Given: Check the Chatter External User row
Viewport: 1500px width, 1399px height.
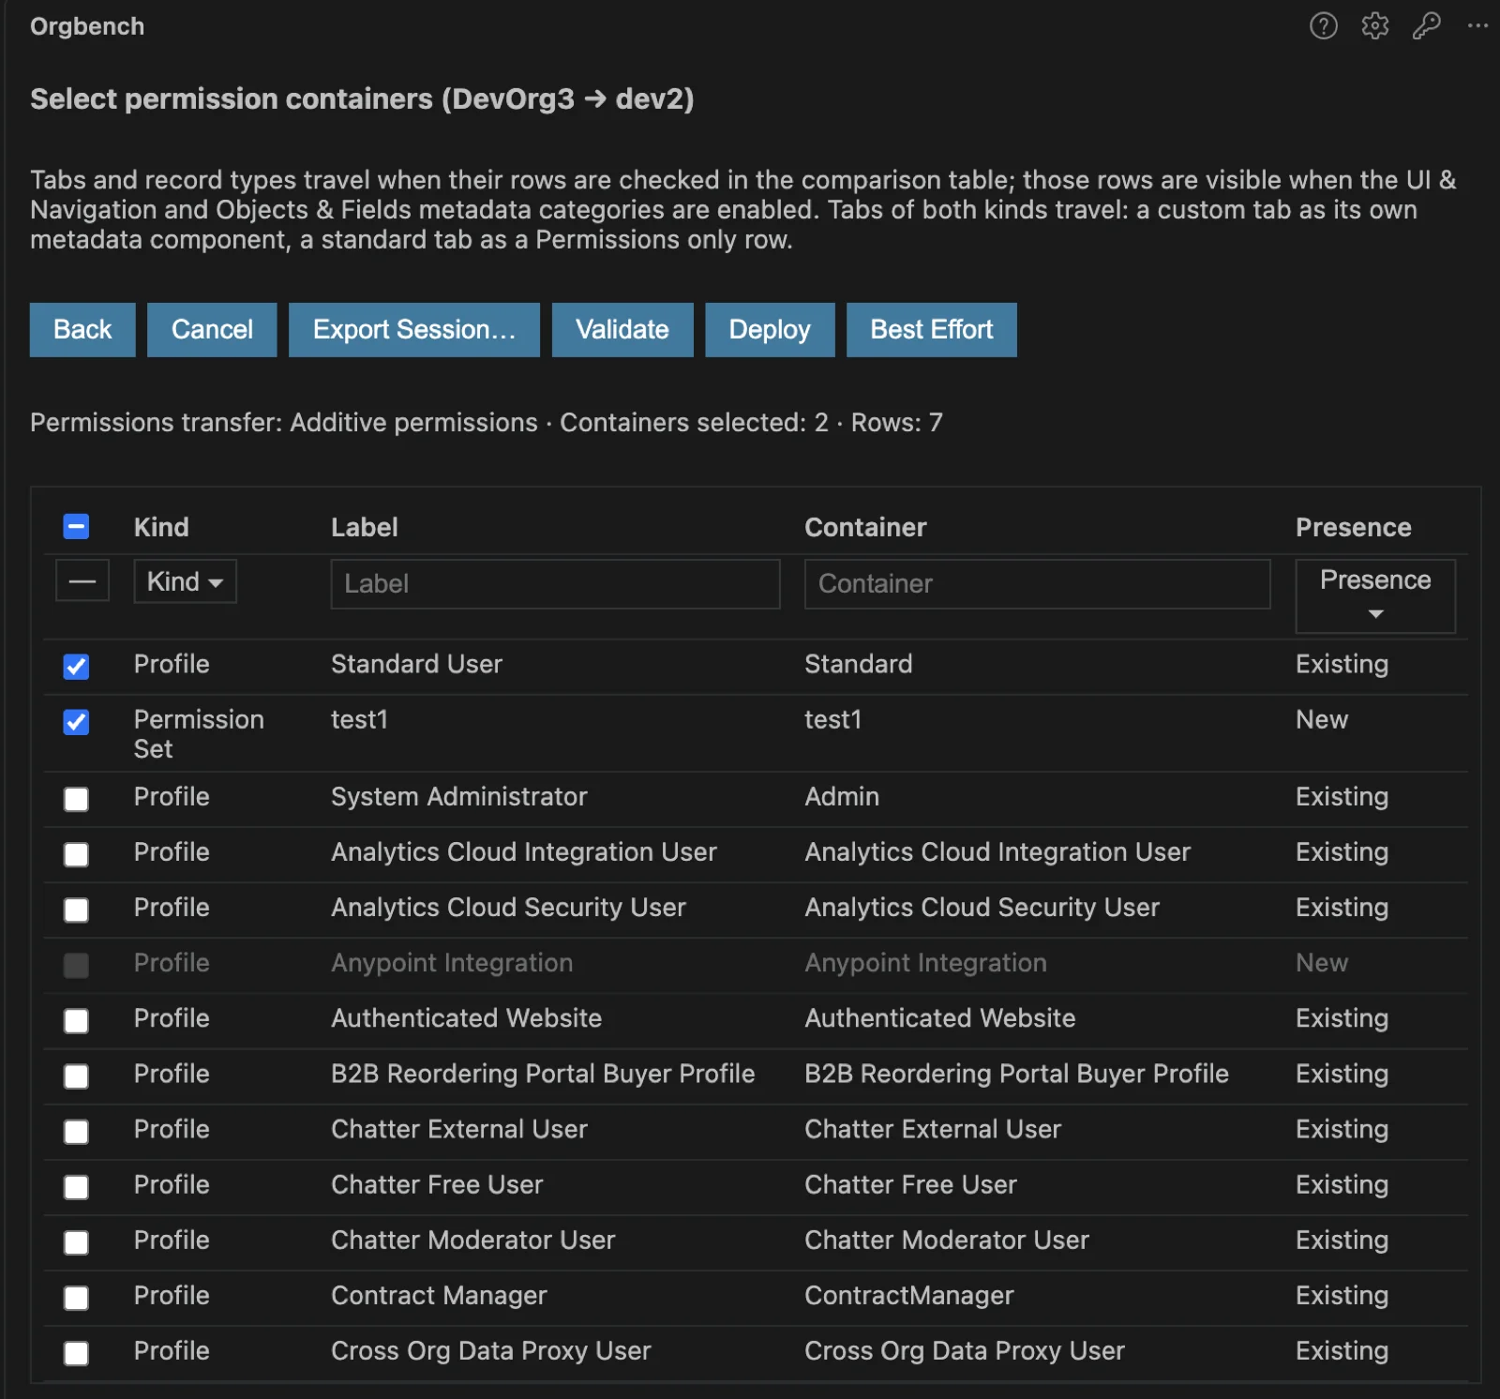Looking at the screenshot, I should [76, 1131].
